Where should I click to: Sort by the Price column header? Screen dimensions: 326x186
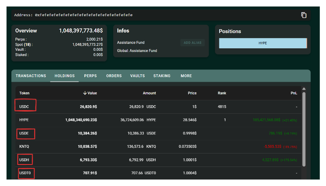pos(192,93)
